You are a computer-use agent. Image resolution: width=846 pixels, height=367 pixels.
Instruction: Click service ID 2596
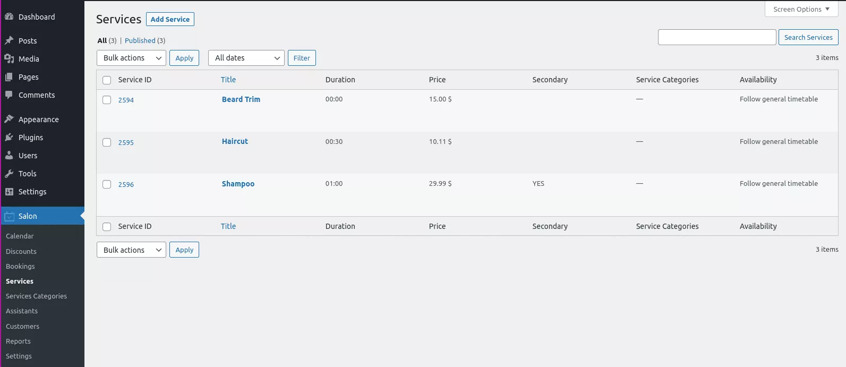[126, 184]
